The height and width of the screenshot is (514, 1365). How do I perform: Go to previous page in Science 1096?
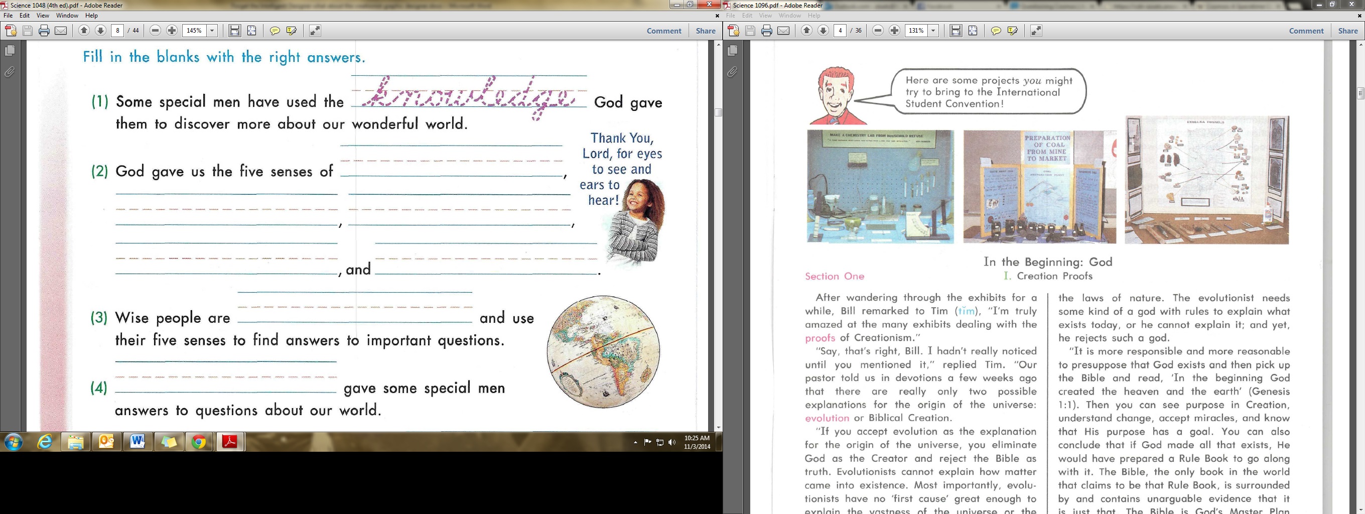tap(806, 31)
